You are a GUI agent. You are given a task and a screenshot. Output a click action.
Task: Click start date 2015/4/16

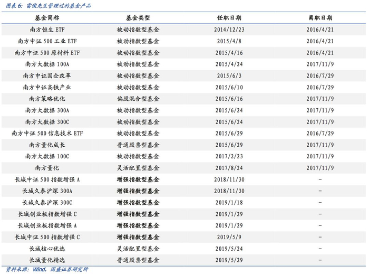(229, 53)
